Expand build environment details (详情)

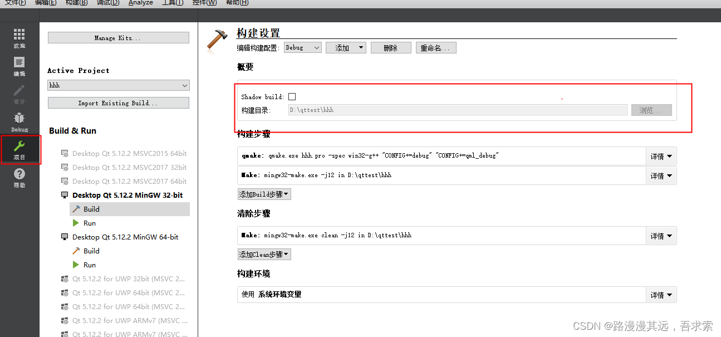(661, 295)
